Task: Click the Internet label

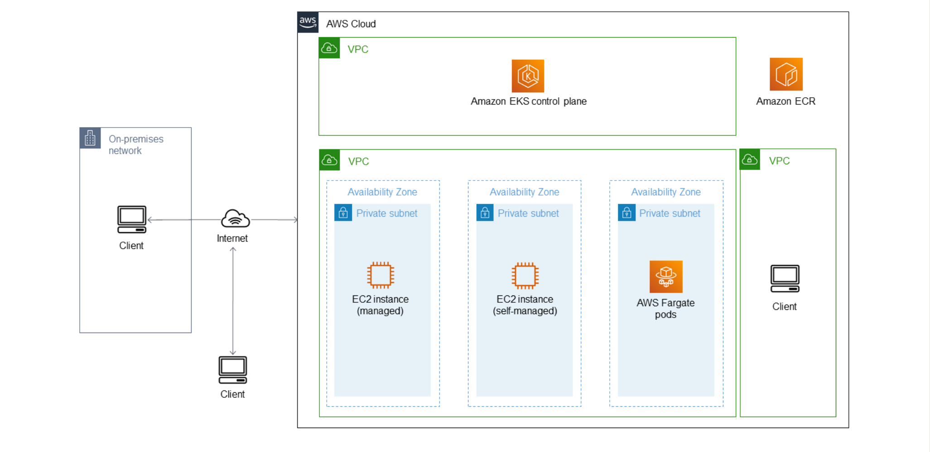Action: (232, 238)
